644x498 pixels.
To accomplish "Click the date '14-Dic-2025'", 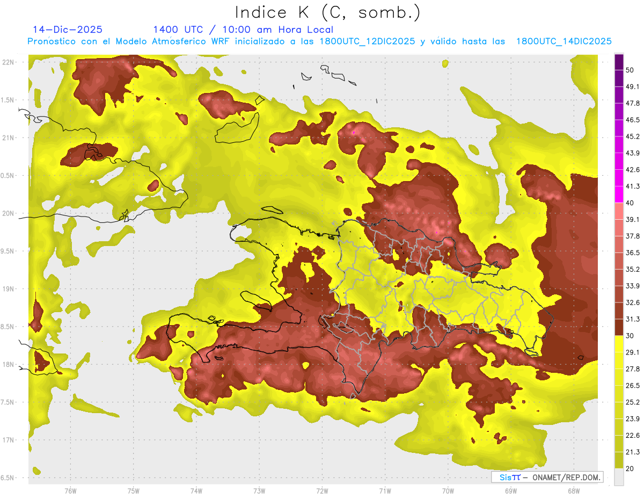I will coord(68,30).
